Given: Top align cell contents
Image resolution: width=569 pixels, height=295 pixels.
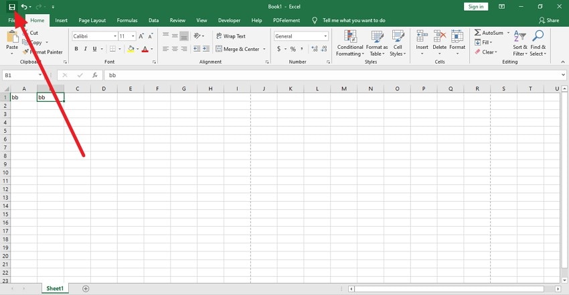Looking at the screenshot, I should (166, 36).
